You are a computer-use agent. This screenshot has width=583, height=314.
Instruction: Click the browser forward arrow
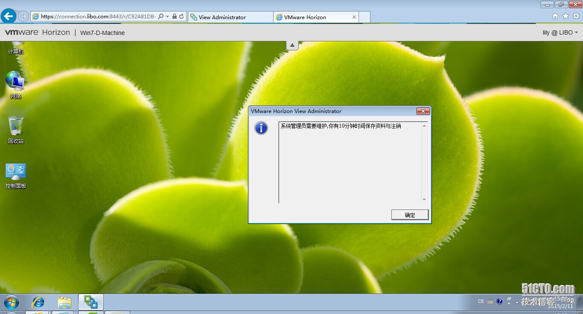(x=23, y=17)
